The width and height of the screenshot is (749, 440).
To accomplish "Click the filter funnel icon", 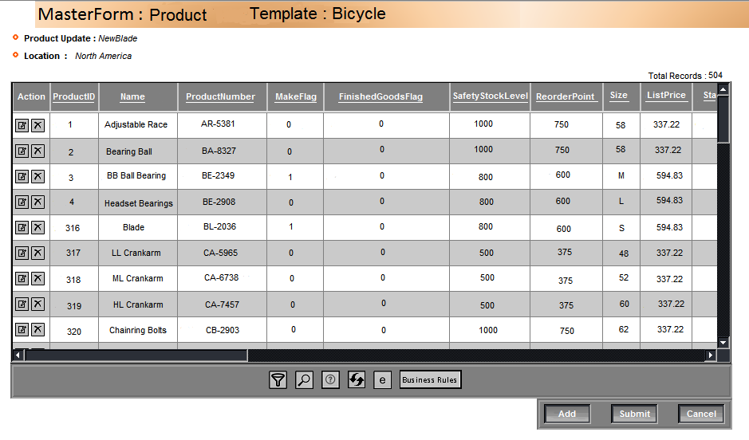I will coord(278,380).
